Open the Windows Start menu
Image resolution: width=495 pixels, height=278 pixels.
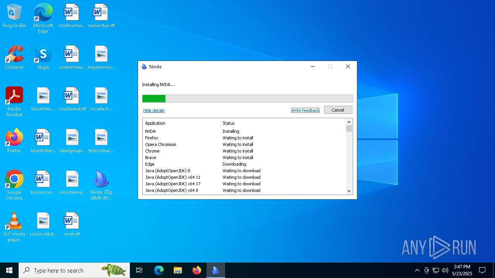click(9, 270)
